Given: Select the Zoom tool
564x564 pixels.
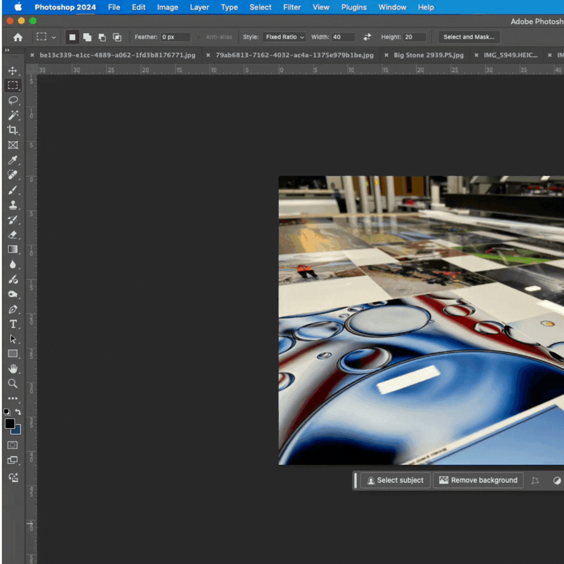Looking at the screenshot, I should (x=13, y=384).
